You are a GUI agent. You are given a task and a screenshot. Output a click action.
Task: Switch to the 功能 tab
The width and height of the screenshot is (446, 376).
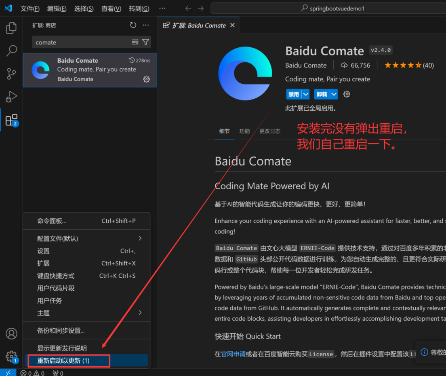click(x=244, y=131)
